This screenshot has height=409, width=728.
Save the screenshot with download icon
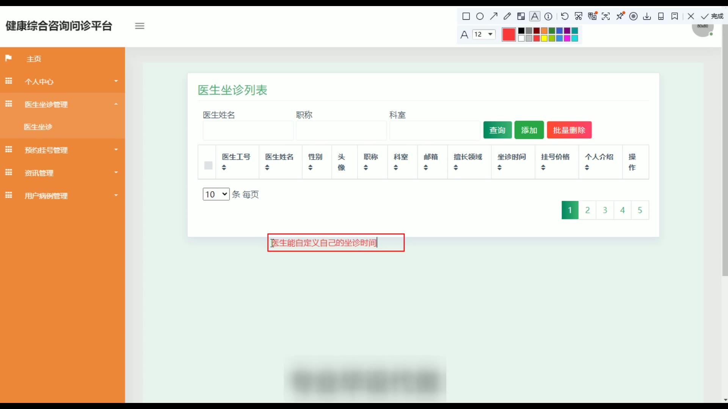[647, 16]
